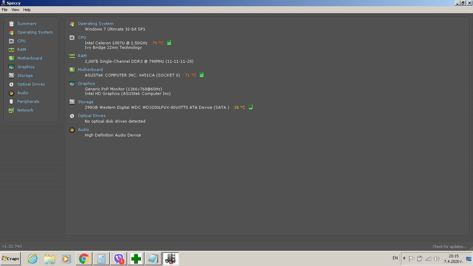Click the green CPU temperature indicator

pyautogui.click(x=169, y=43)
